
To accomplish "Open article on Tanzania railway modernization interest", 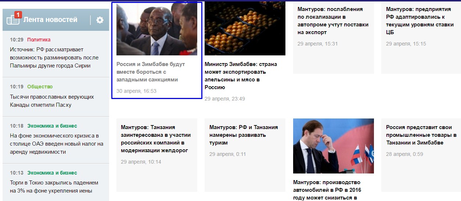I will tap(156, 139).
